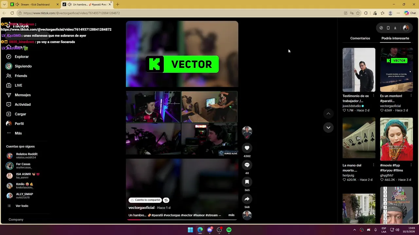Open comments via the speech bubble icon
The image size is (419, 235).
coord(247,165)
